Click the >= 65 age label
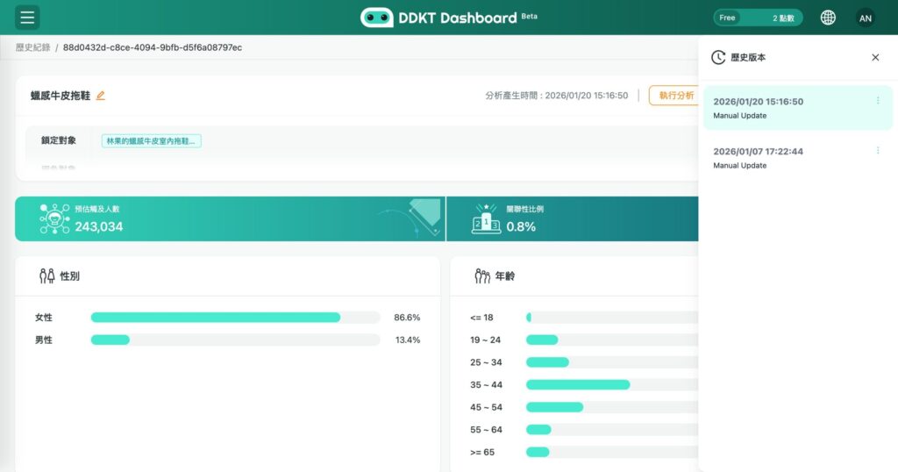 tap(482, 452)
